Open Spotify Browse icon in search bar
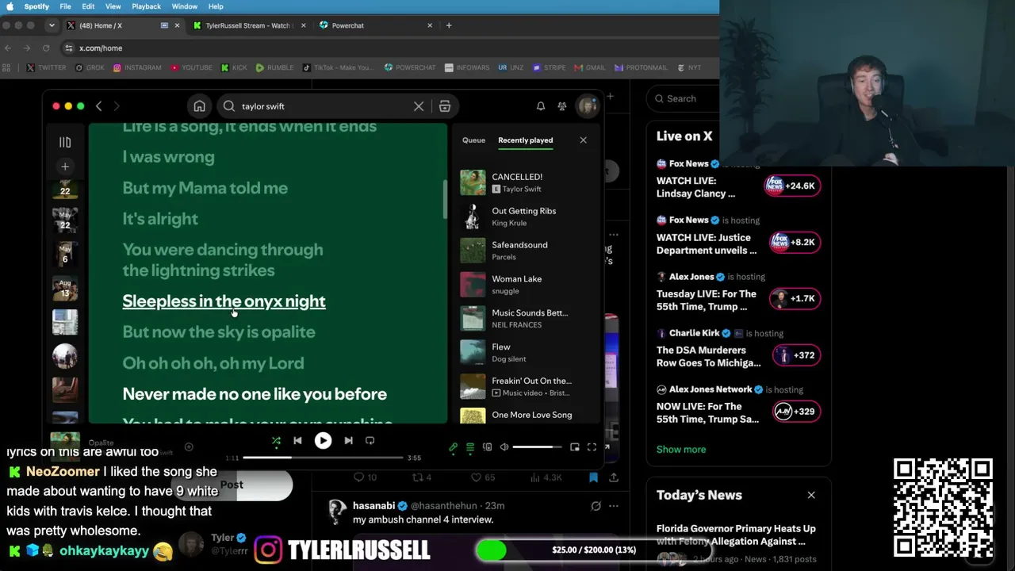 pyautogui.click(x=445, y=106)
